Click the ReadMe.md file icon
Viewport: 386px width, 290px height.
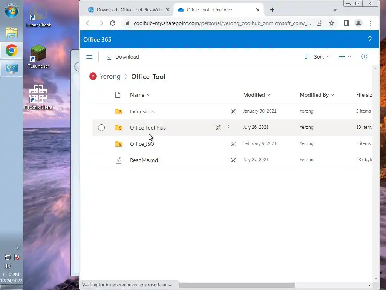(x=119, y=160)
